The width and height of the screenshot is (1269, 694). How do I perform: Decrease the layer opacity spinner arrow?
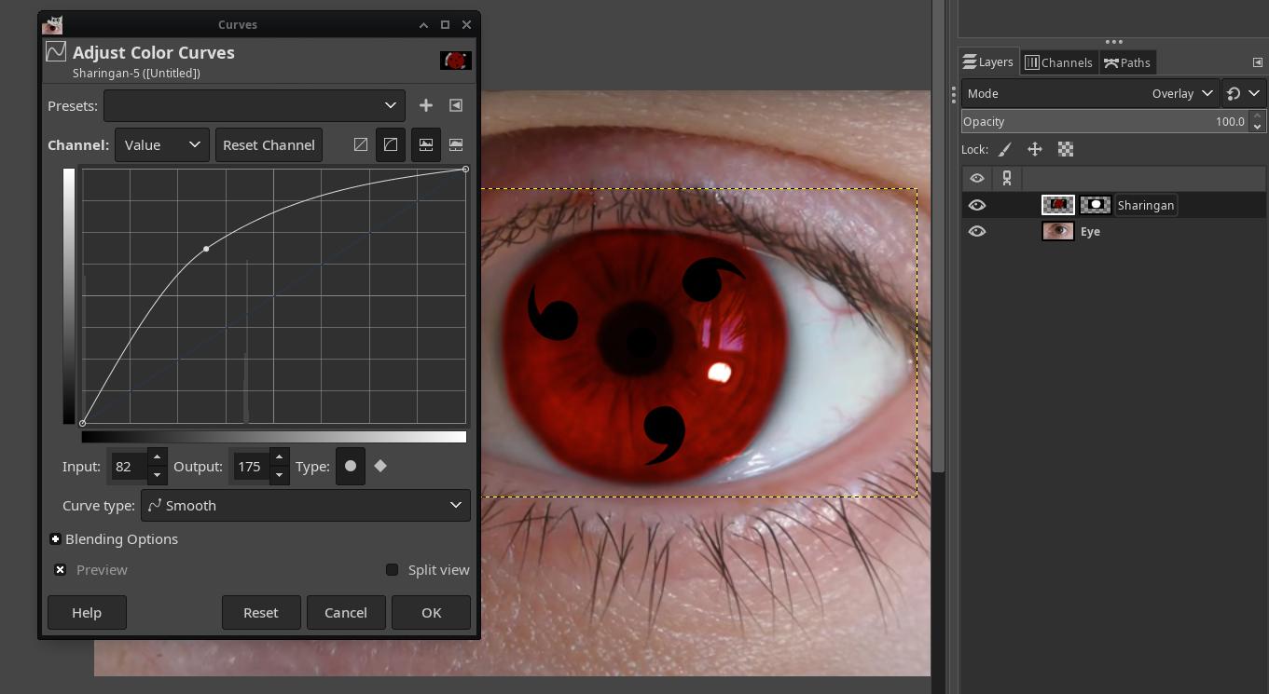tap(1257, 127)
